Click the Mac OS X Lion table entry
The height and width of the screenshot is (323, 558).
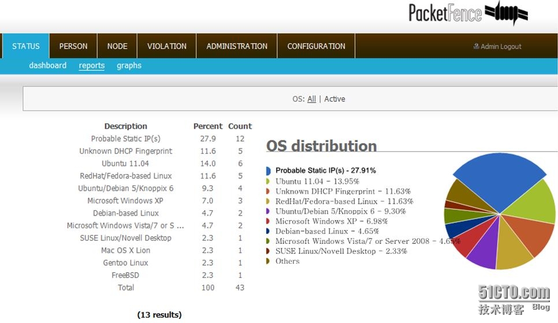125,250
